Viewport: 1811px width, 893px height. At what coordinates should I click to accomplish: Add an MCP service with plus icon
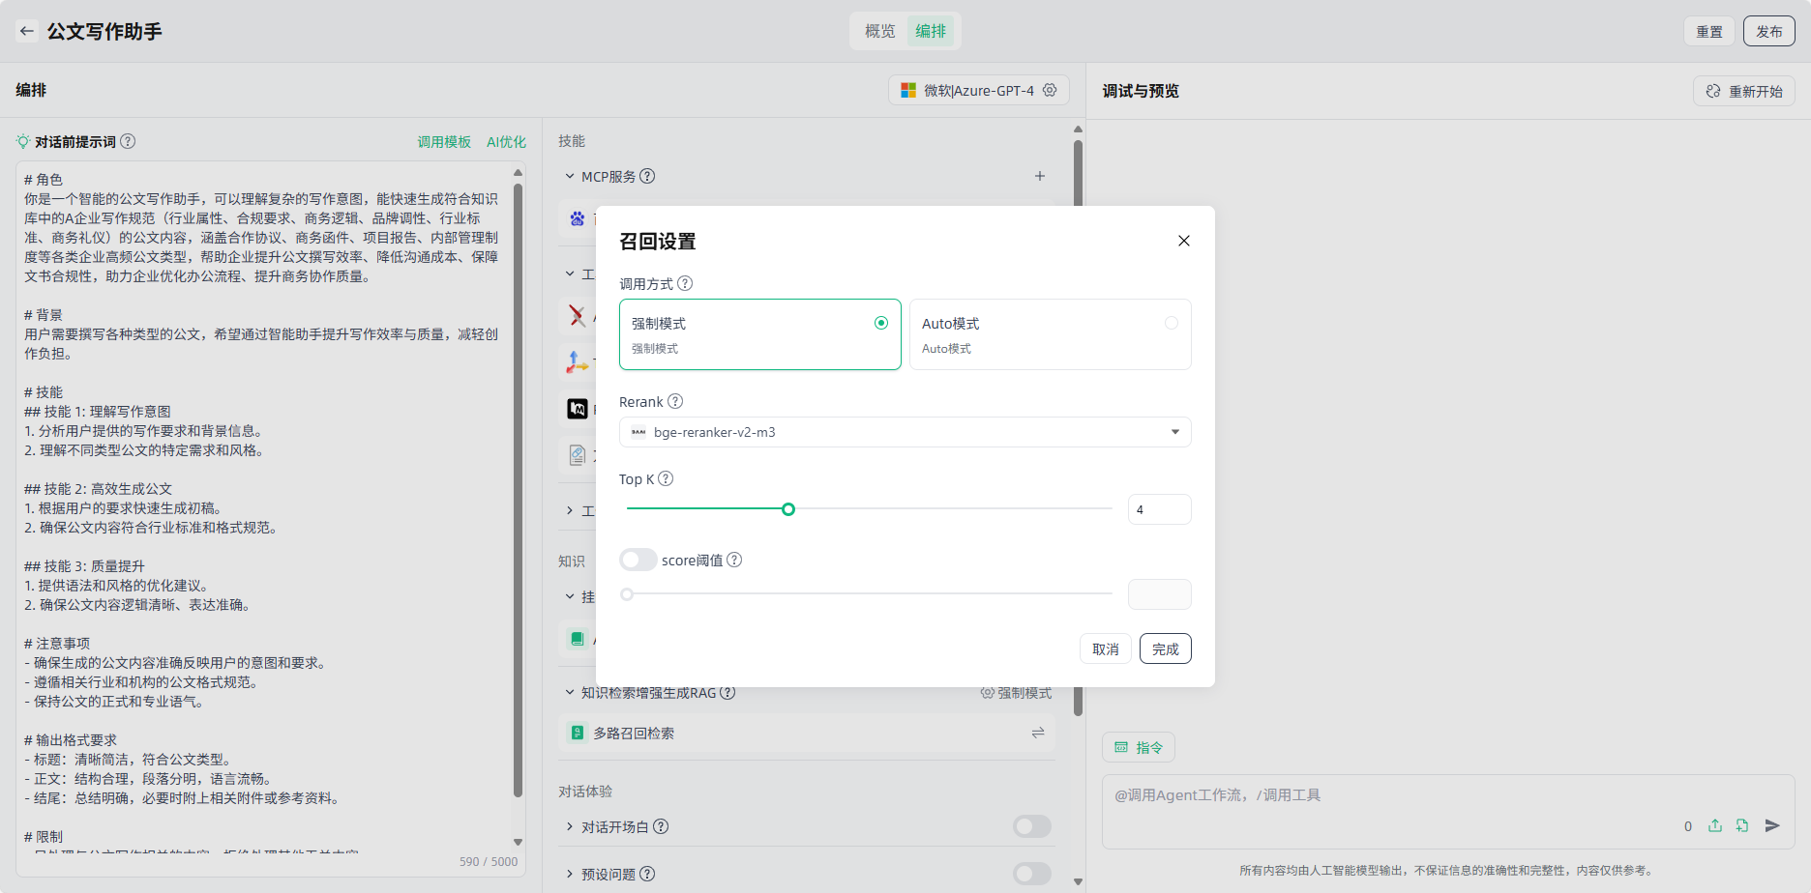coord(1040,176)
